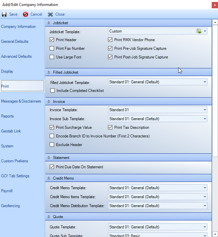218x237 pixels.
Task: Switch to Messages & Disclaimers tab
Action: [21, 101]
